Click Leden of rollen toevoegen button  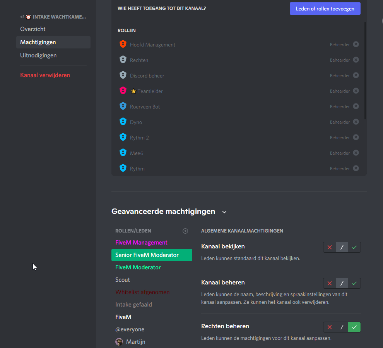click(x=325, y=9)
